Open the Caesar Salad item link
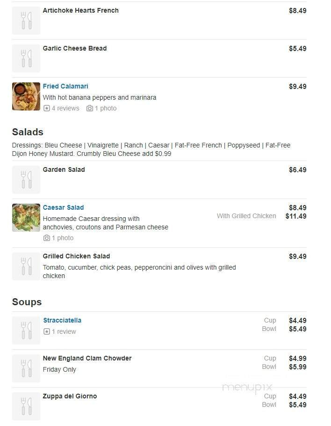331x426 pixels. click(63, 207)
